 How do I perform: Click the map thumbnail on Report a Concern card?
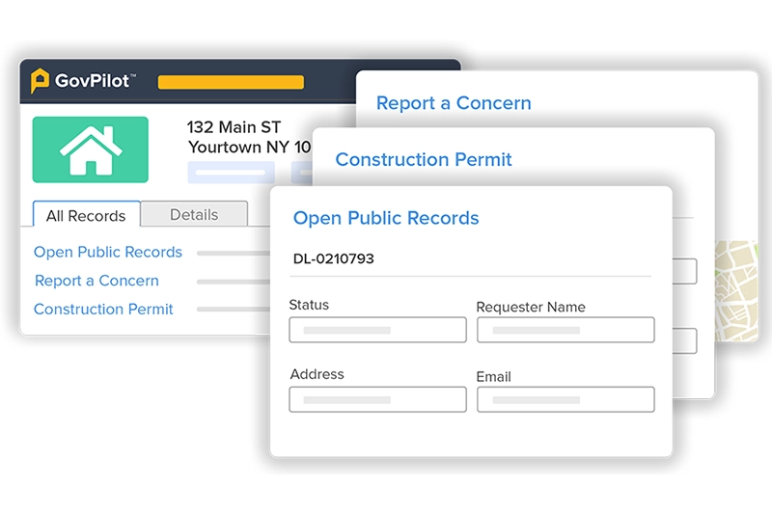[x=736, y=290]
